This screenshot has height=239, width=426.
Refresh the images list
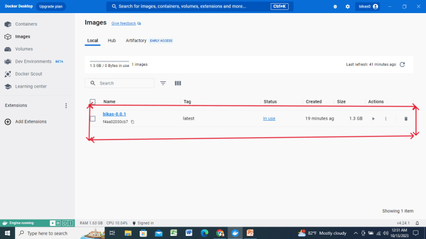click(x=402, y=64)
